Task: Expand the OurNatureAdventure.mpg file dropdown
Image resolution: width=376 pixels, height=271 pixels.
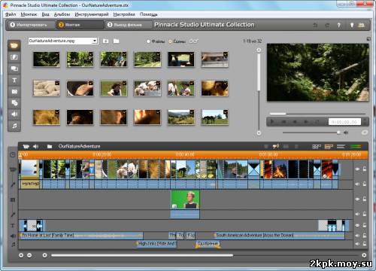Action: click(95, 41)
